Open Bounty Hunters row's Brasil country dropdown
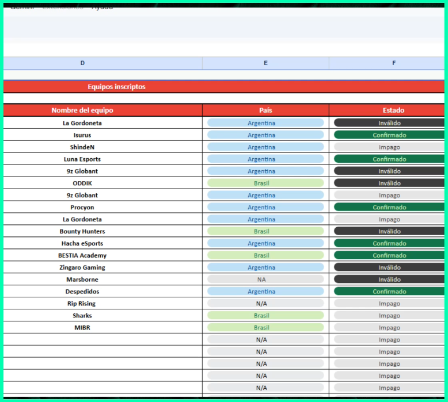 (265, 231)
